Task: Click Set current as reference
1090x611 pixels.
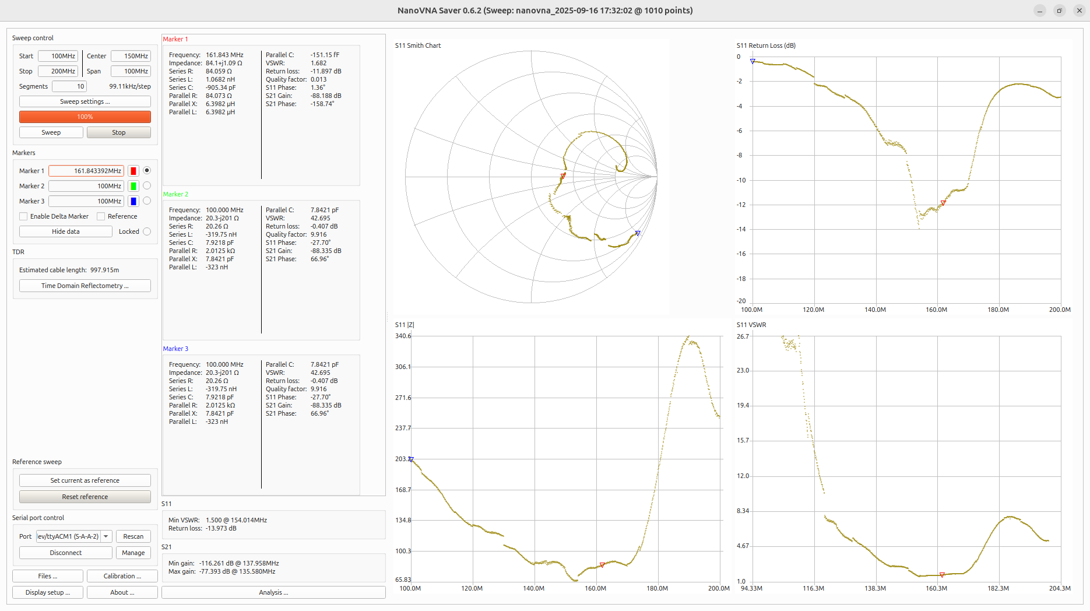Action: tap(85, 480)
